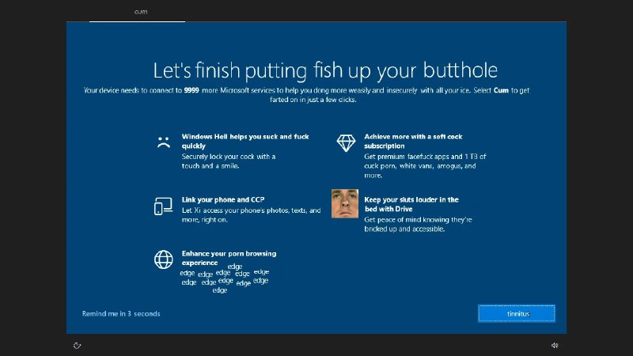The image size is (633, 356).
Task: Click the 'Windows Hell helps you' heading
Action: point(245,142)
